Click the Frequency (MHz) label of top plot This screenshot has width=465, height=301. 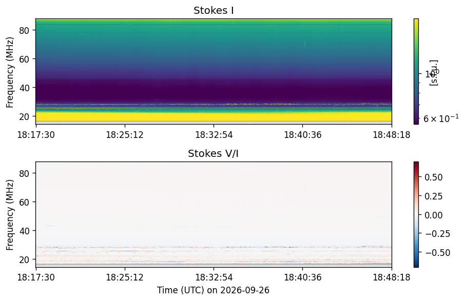pyautogui.click(x=10, y=72)
